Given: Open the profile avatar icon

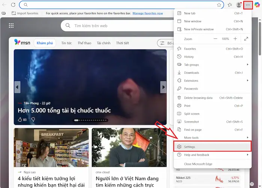Looking at the screenshot, I should 239,5.
